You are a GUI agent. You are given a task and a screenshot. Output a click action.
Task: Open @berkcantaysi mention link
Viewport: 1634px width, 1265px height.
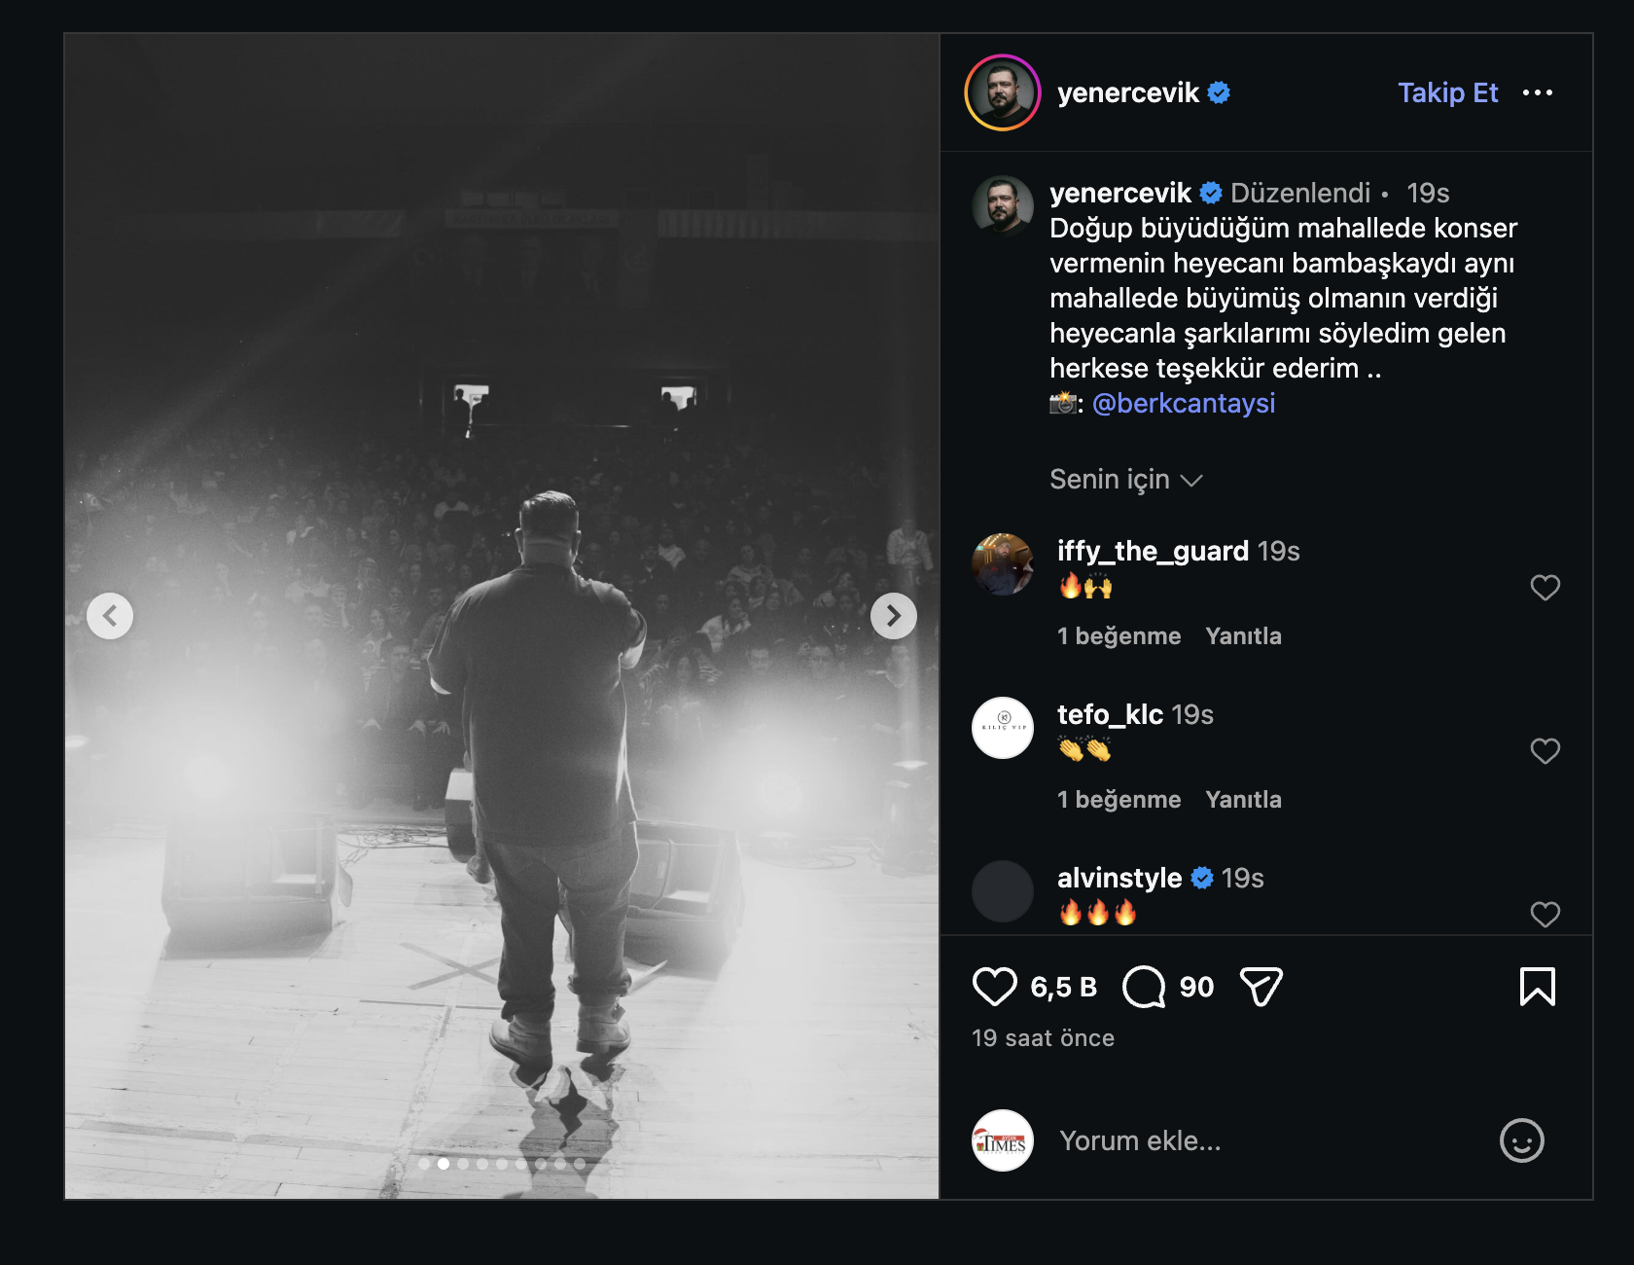(1183, 403)
